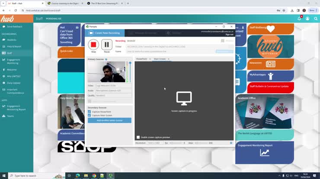Open the user profile icon
The width and height of the screenshot is (320, 179).
point(307,19)
